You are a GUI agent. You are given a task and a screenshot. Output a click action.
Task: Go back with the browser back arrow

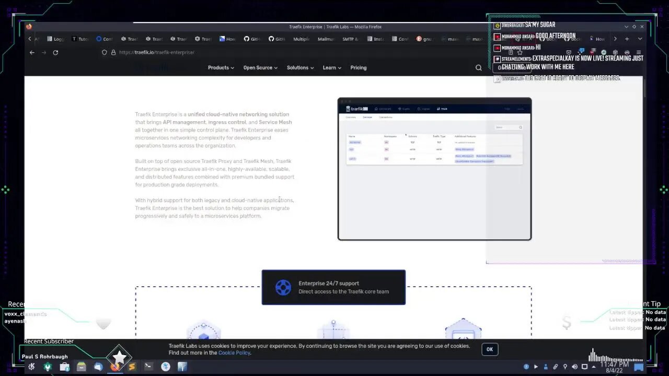[32, 52]
